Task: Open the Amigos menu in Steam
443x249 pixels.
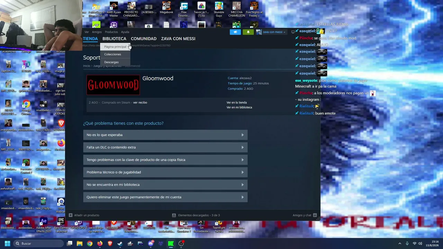Action: 97,32
